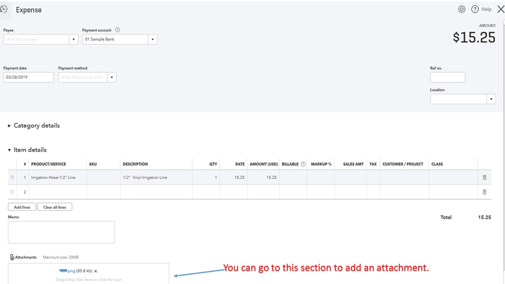The image size is (505, 284).
Task: Click the Billable column help icon
Action: [x=303, y=164]
